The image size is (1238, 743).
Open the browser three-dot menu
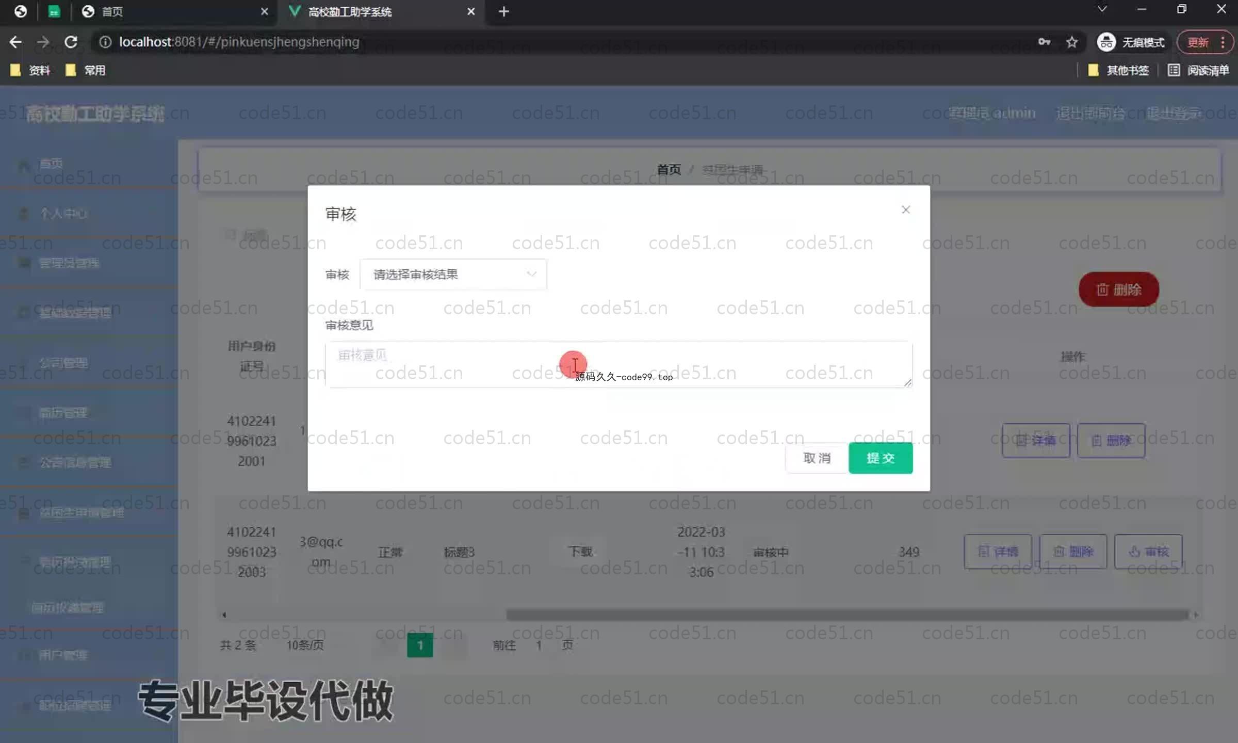(1223, 42)
